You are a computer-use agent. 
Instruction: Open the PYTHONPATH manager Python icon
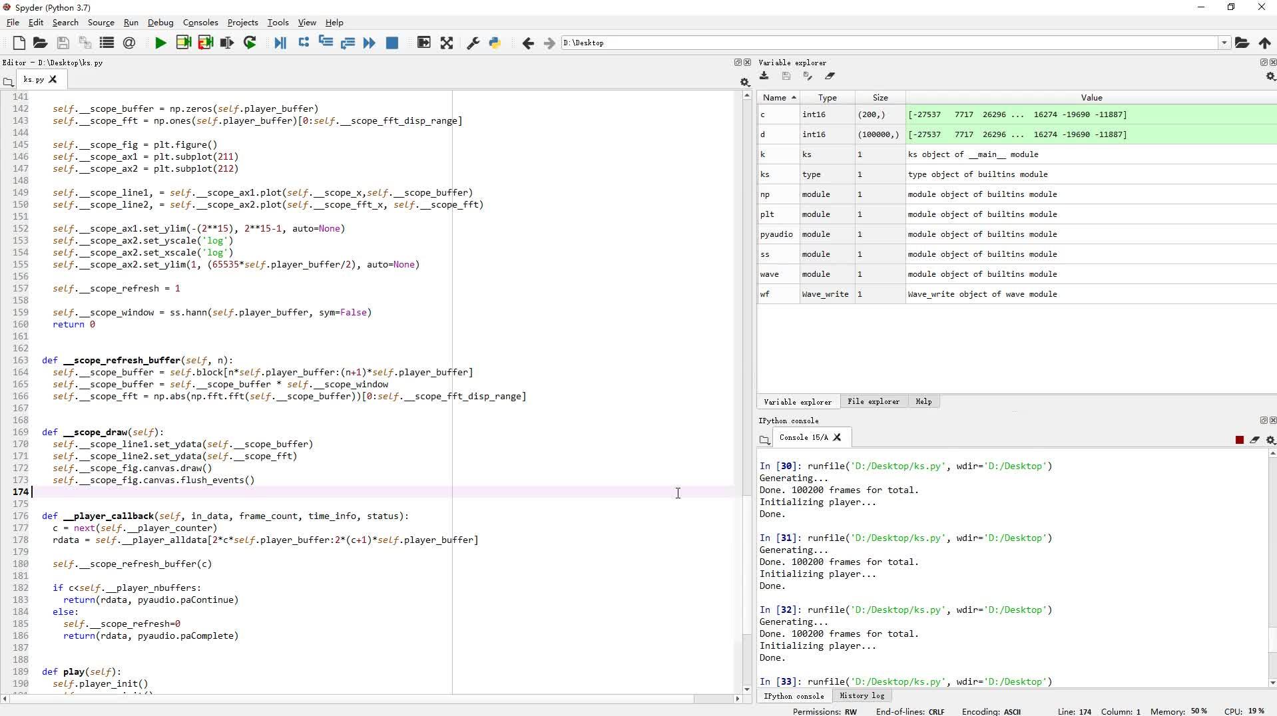[x=495, y=43]
